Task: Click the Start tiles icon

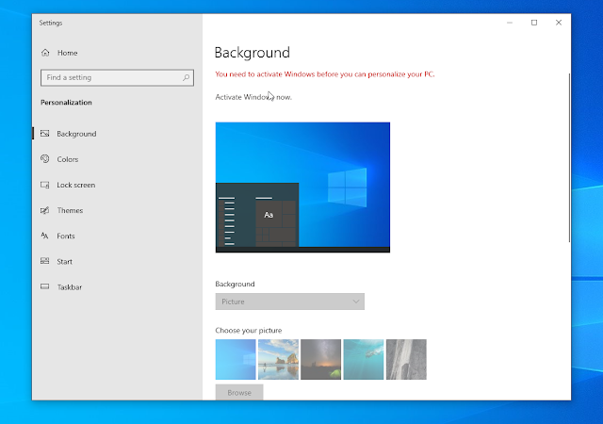Action: click(45, 261)
